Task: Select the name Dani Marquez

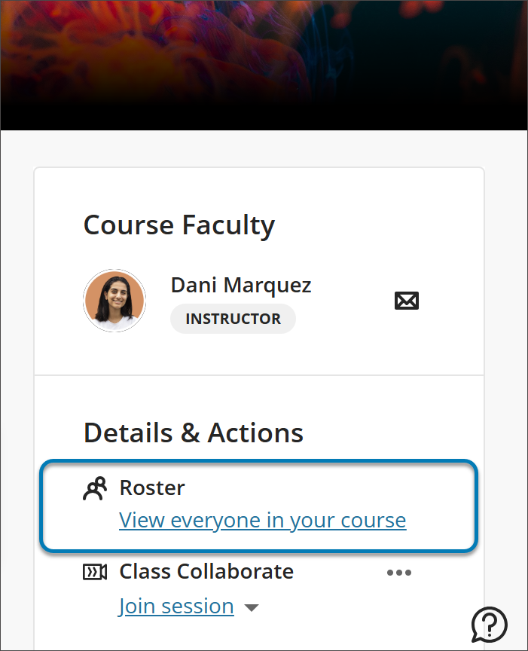Action: click(x=240, y=285)
